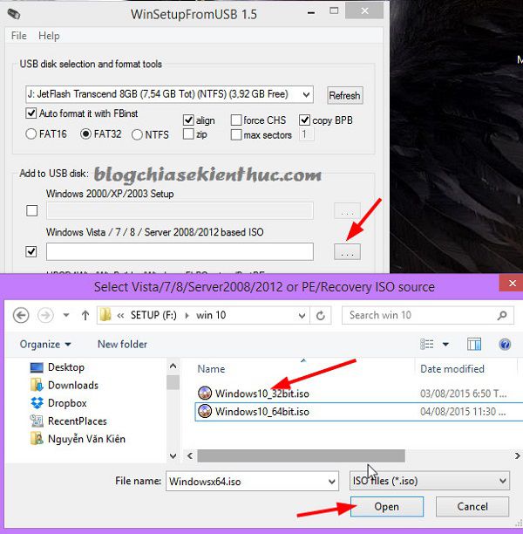Image resolution: width=523 pixels, height=534 pixels.
Task: Select FAT16 file system
Action: [x=31, y=133]
